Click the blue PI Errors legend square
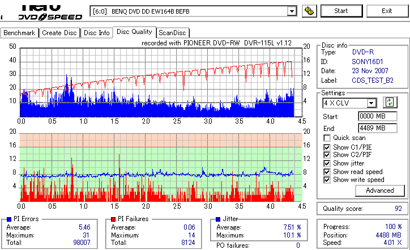The height and width of the screenshot is (250, 410). 9,219
